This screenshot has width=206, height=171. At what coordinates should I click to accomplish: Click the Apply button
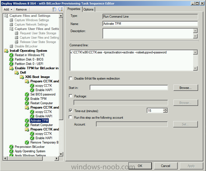tap(191, 166)
